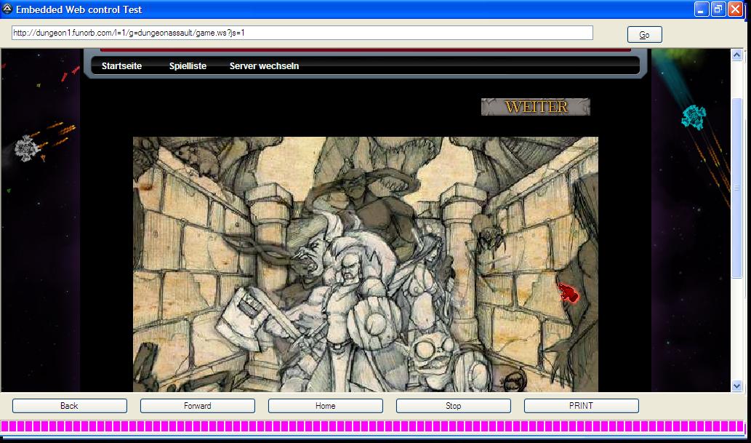Navigate back with the Back button
751x443 pixels.
click(x=69, y=406)
